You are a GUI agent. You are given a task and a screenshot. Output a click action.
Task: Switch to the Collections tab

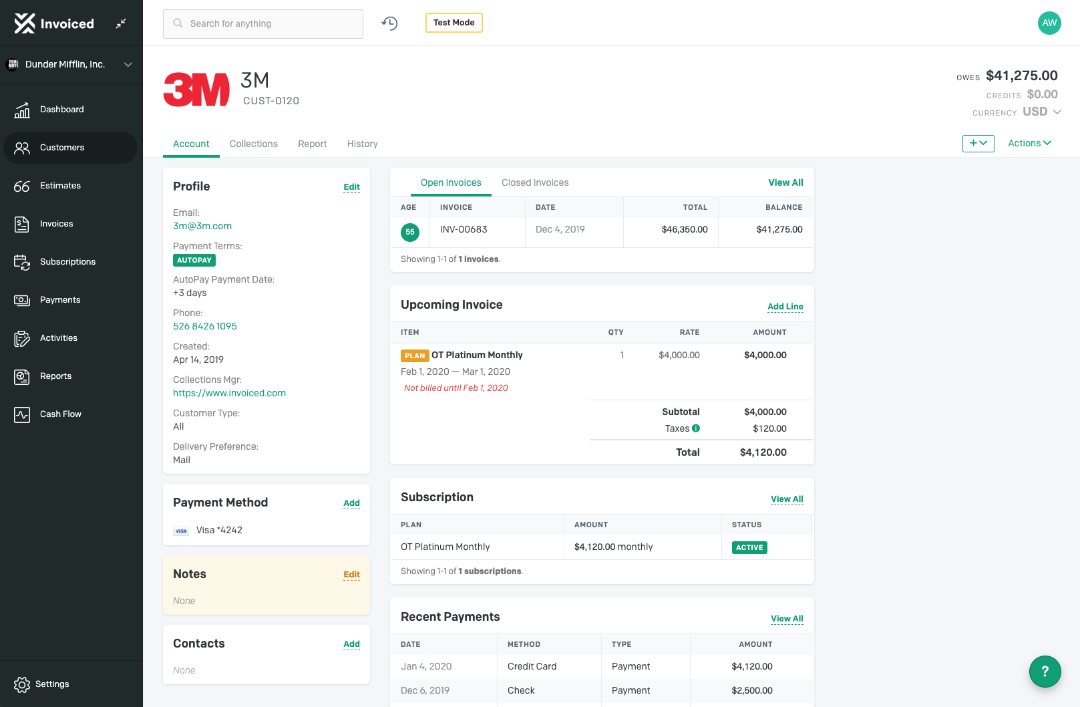coord(253,144)
